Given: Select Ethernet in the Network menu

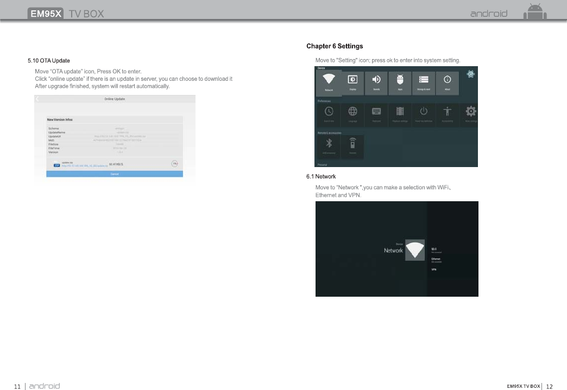Looking at the screenshot, I should pyautogui.click(x=436, y=260).
